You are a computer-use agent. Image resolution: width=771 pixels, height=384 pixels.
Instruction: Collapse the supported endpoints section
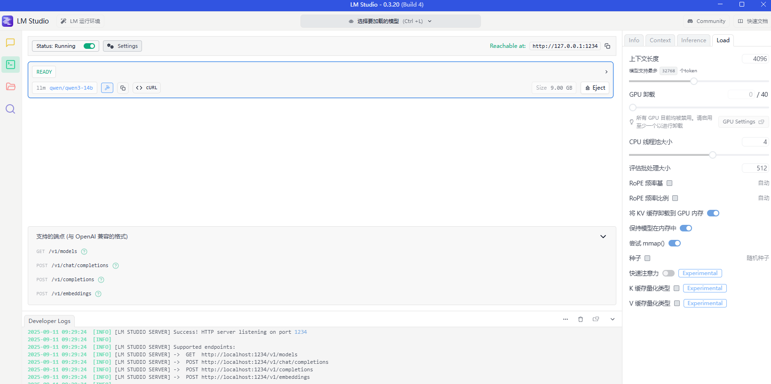coord(603,237)
